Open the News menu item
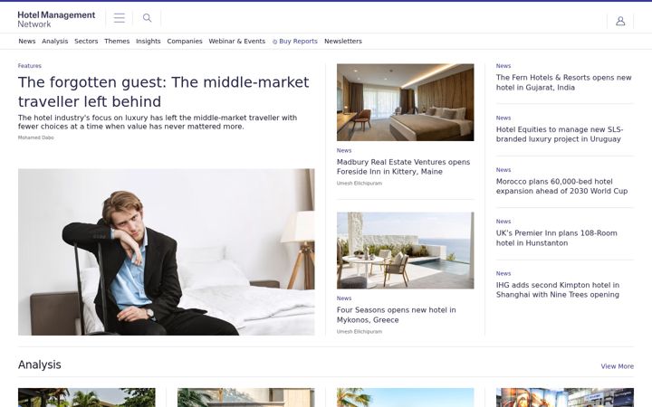Screen dimensions: 652x407 27,41
